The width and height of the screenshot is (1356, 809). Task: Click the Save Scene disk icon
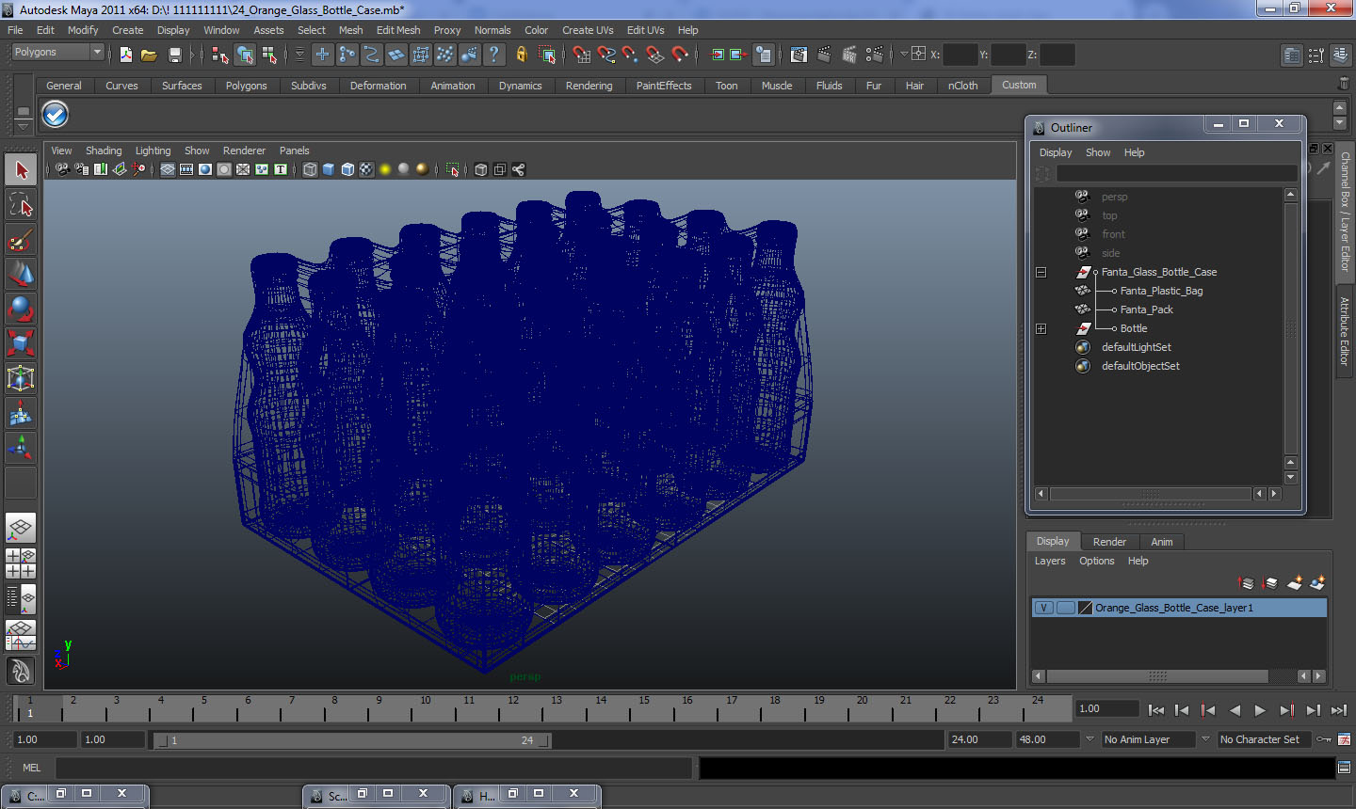(x=174, y=55)
